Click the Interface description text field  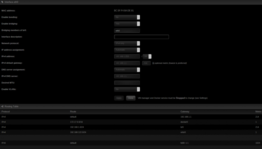coord(141,37)
